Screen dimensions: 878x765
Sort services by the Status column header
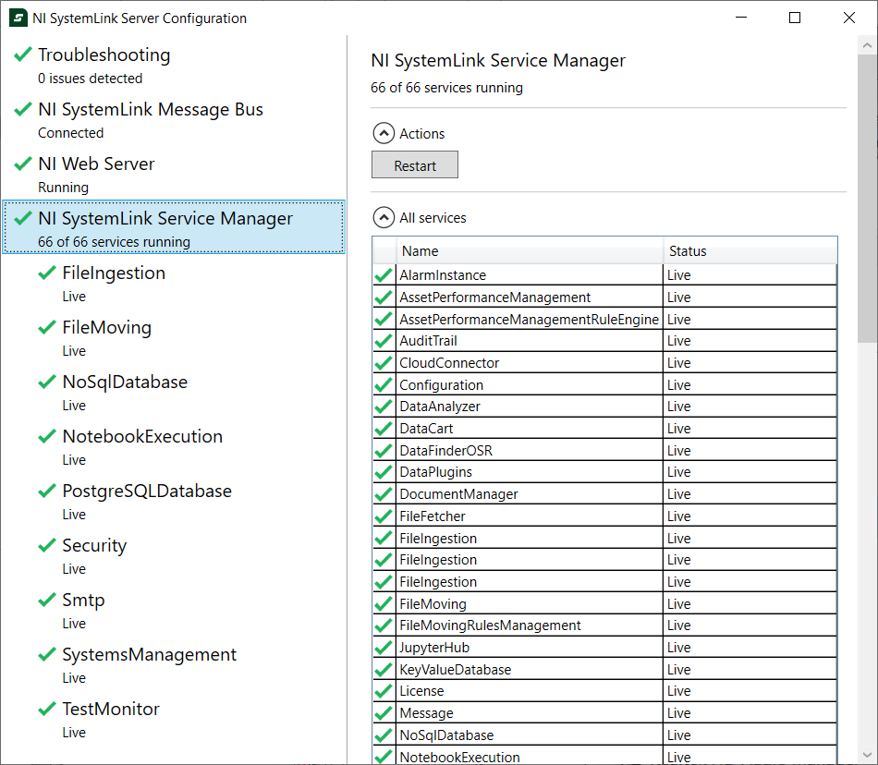click(x=750, y=250)
